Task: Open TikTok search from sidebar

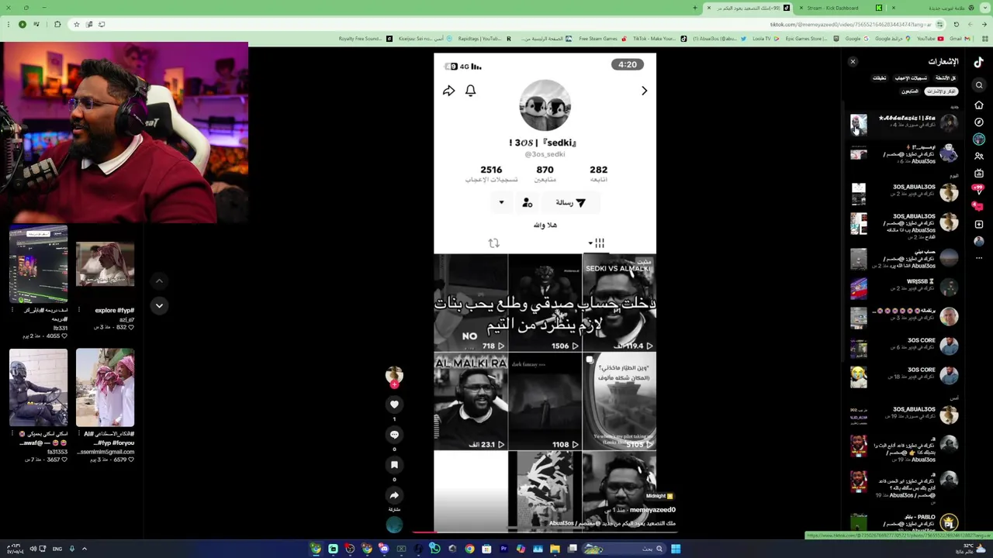Action: point(979,85)
